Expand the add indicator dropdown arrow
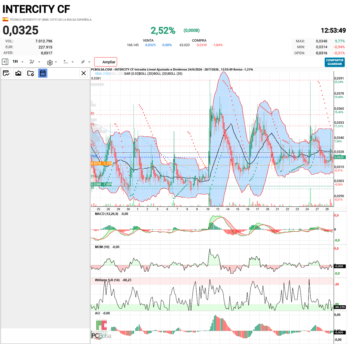 pos(73,62)
